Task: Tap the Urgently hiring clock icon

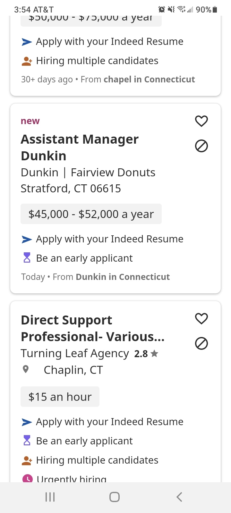Action: 27,478
